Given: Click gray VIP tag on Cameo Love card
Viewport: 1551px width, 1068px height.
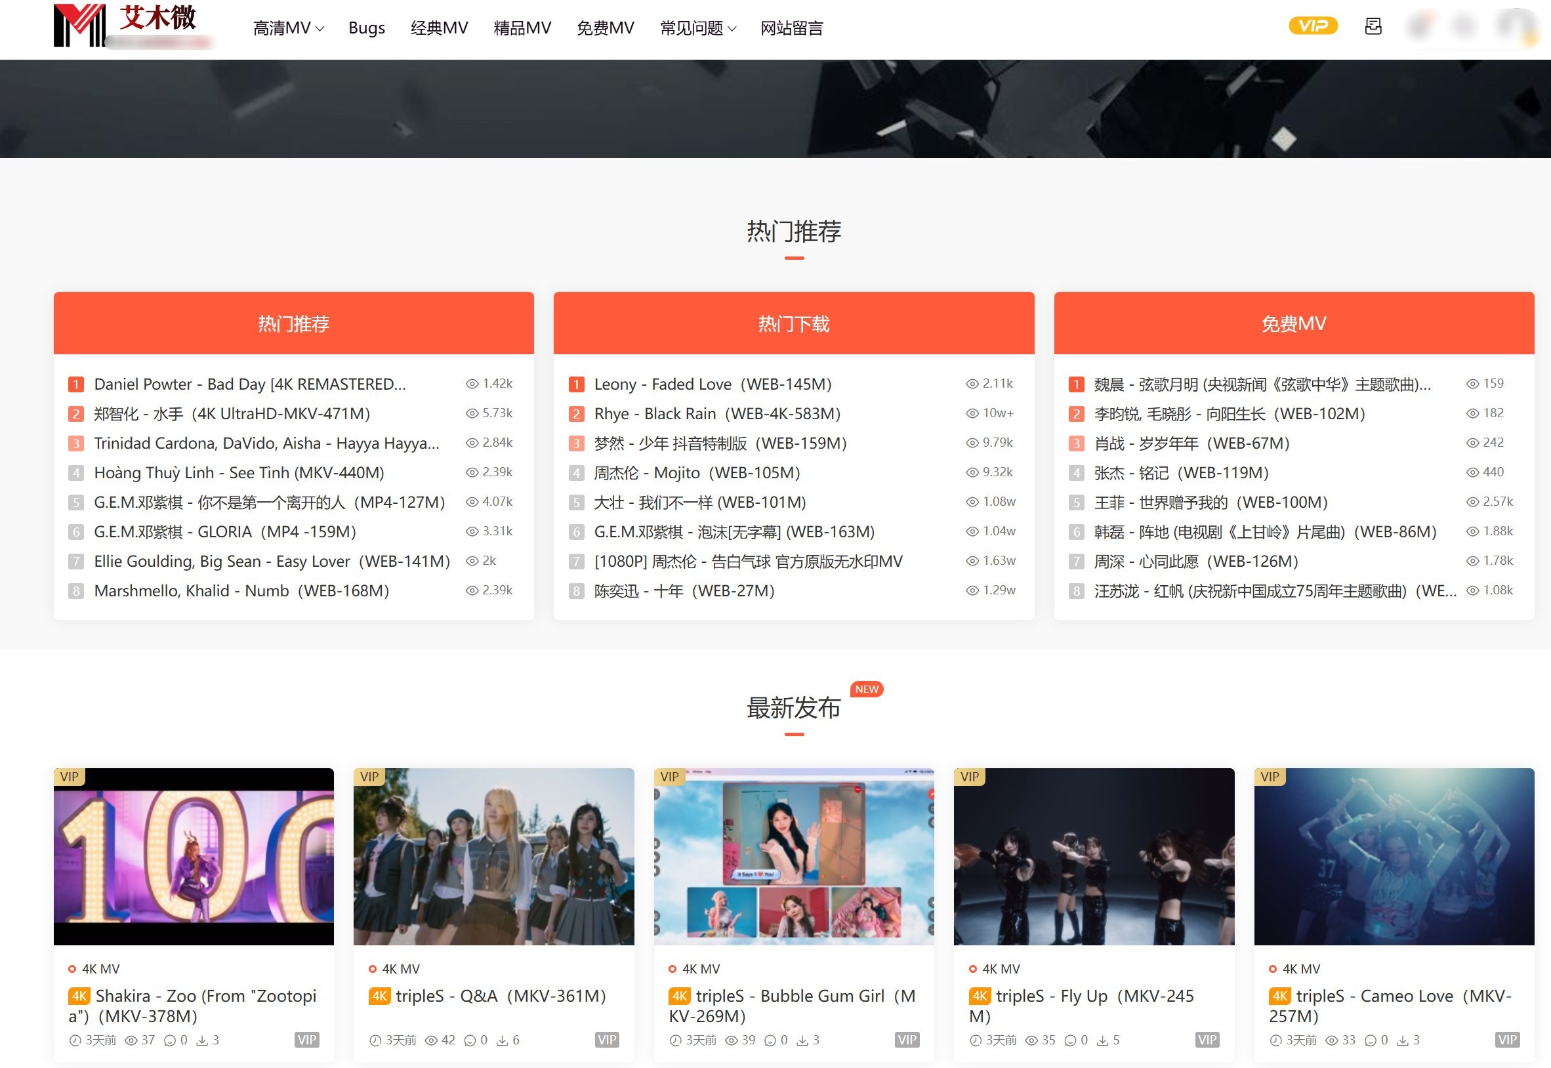Looking at the screenshot, I should coord(1507,1040).
